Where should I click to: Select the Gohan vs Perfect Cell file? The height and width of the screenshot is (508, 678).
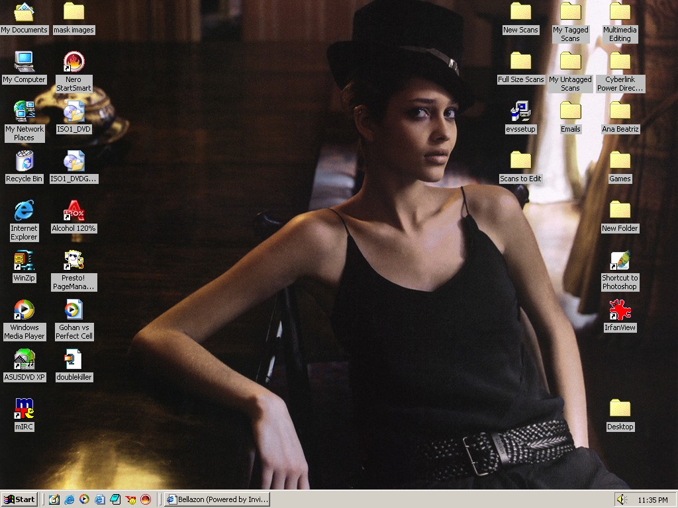click(73, 310)
